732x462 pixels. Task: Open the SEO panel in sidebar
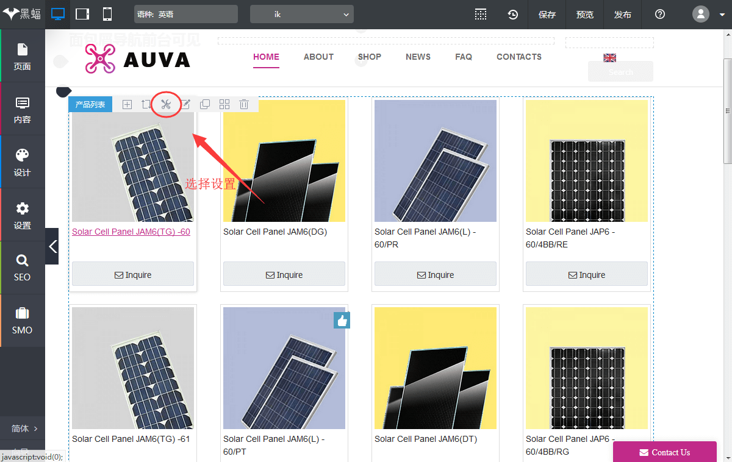pos(22,267)
